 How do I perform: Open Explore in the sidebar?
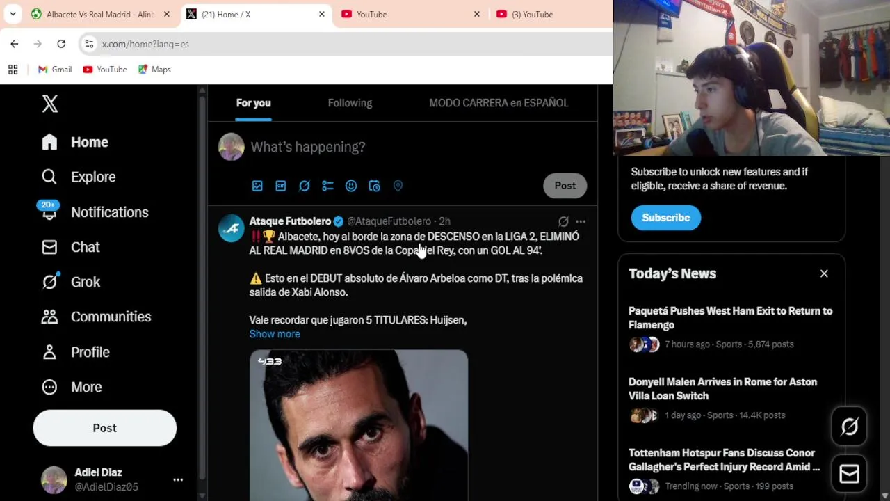tap(79, 177)
